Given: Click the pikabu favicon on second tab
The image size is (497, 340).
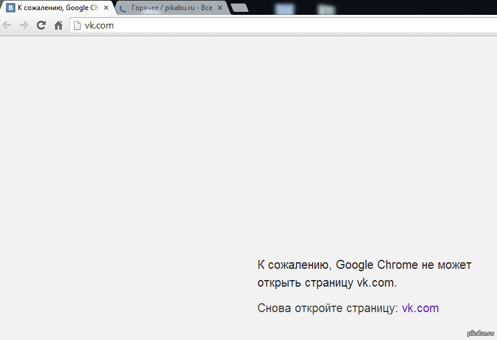Looking at the screenshot, I should pos(123,8).
